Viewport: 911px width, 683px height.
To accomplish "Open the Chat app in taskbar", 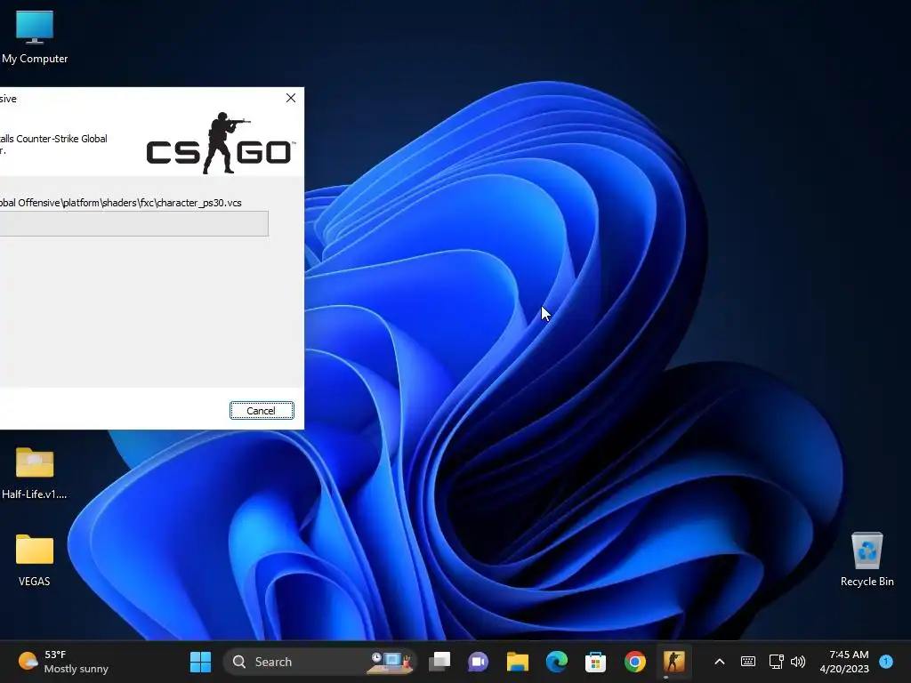I will (478, 662).
